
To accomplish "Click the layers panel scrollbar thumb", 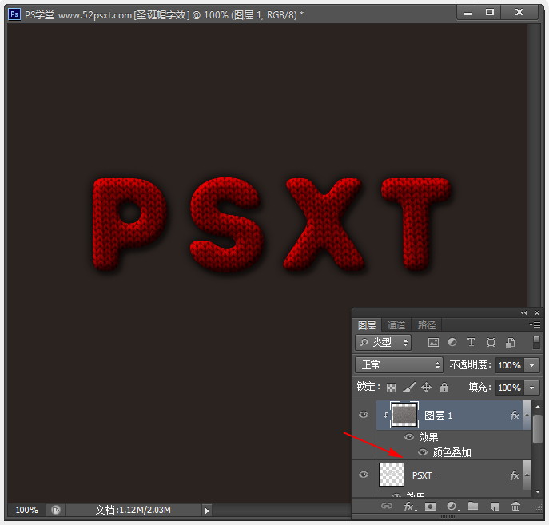I will point(538,429).
